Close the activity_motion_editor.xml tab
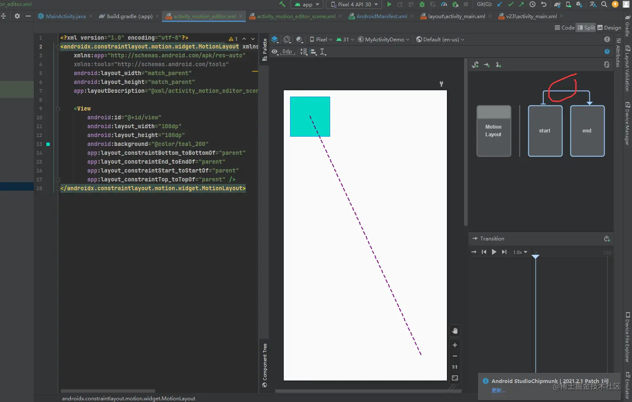 point(241,16)
